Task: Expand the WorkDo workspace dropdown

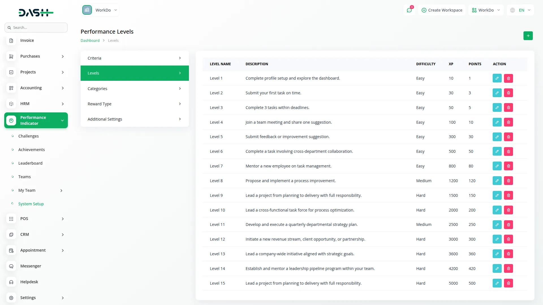Action: point(100,10)
